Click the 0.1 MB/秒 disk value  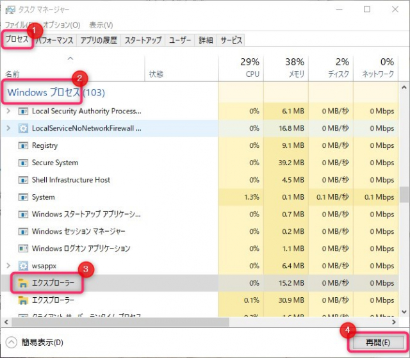tap(332, 197)
